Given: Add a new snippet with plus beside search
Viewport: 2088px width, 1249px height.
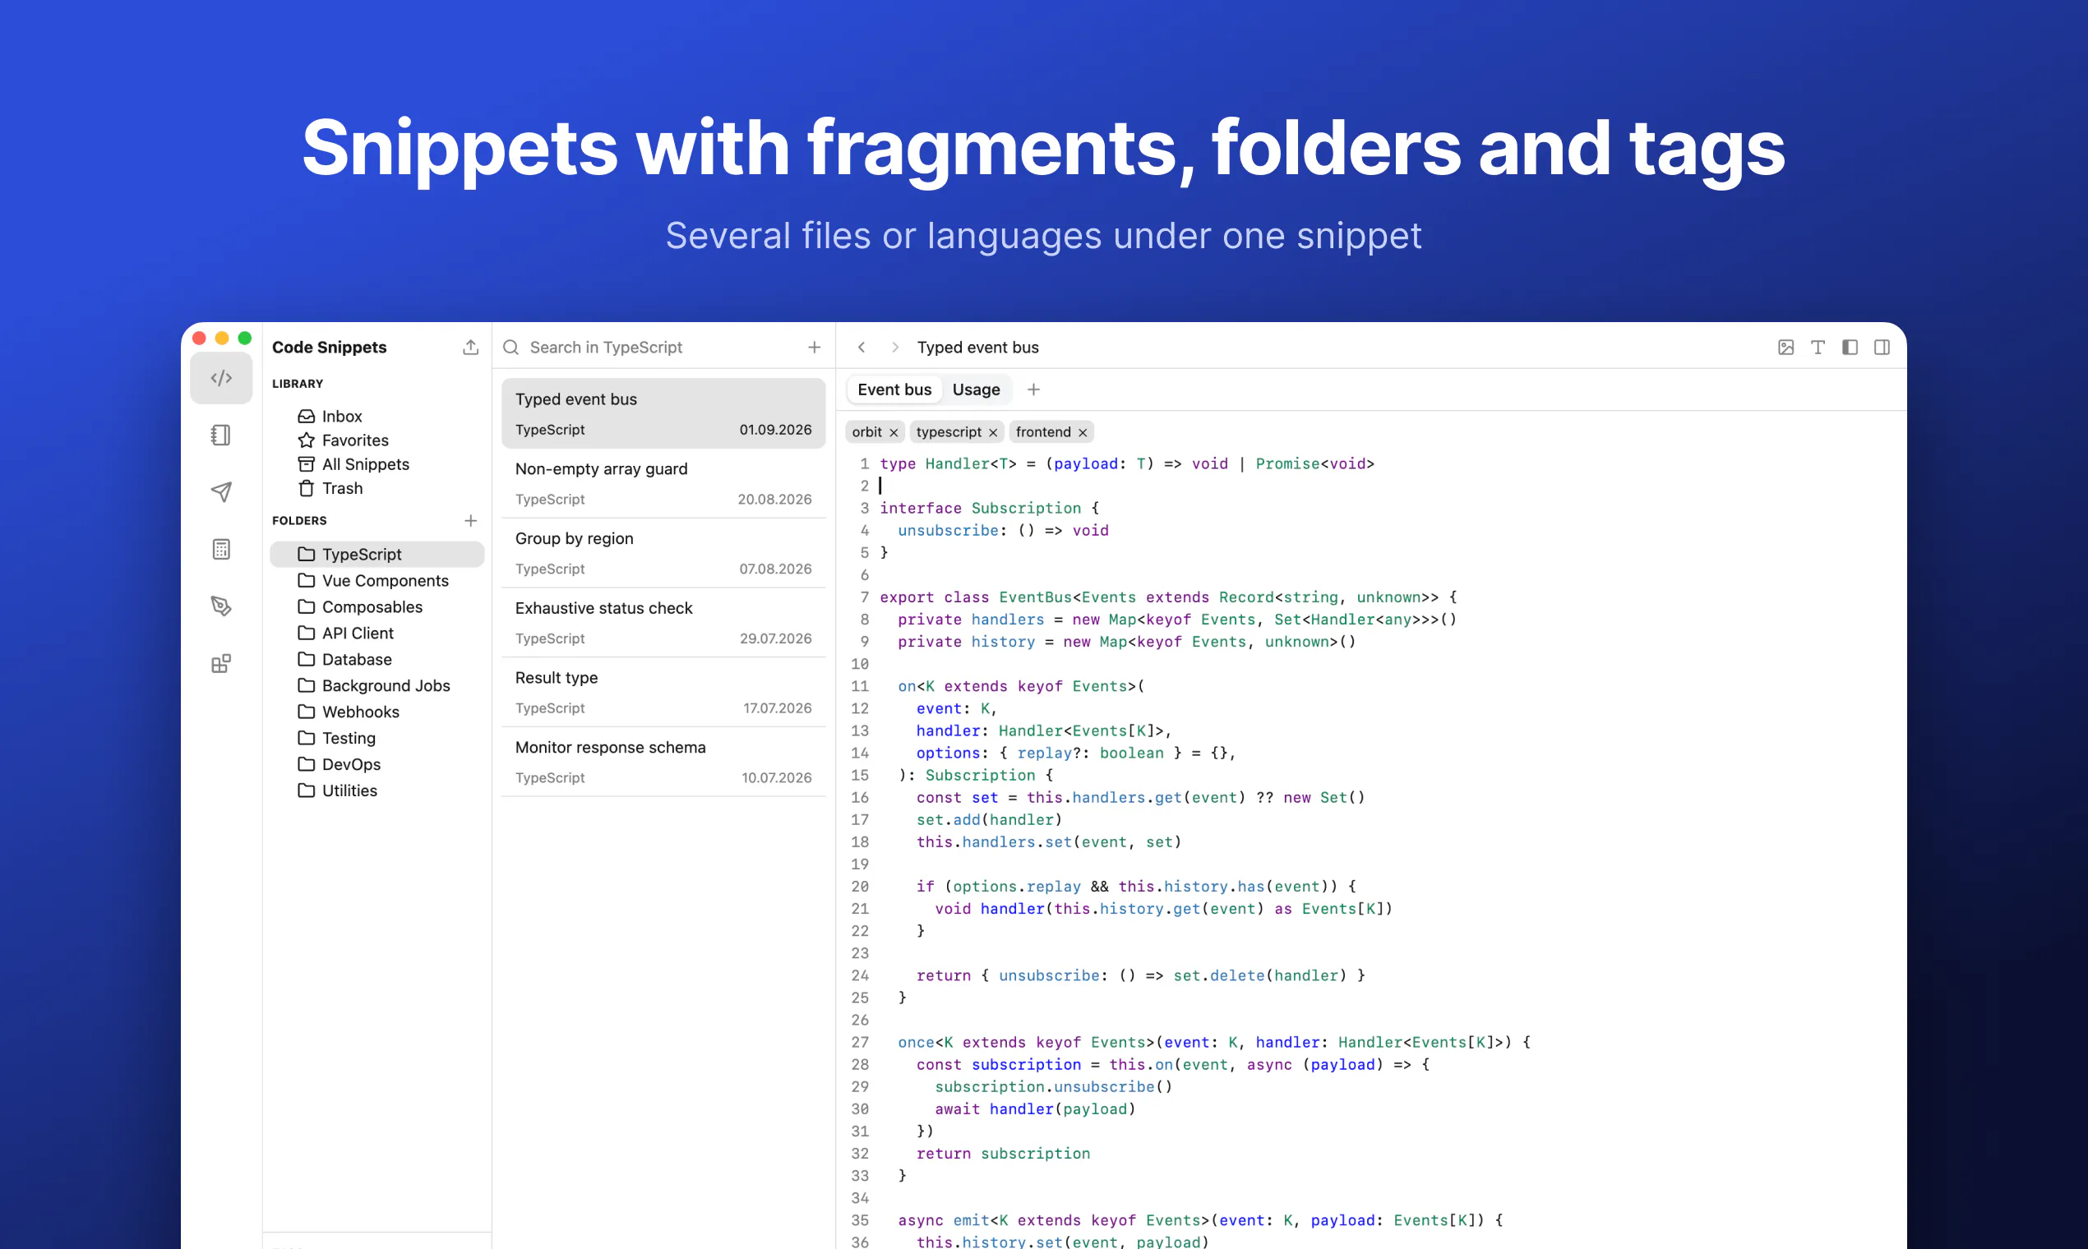Looking at the screenshot, I should (814, 347).
